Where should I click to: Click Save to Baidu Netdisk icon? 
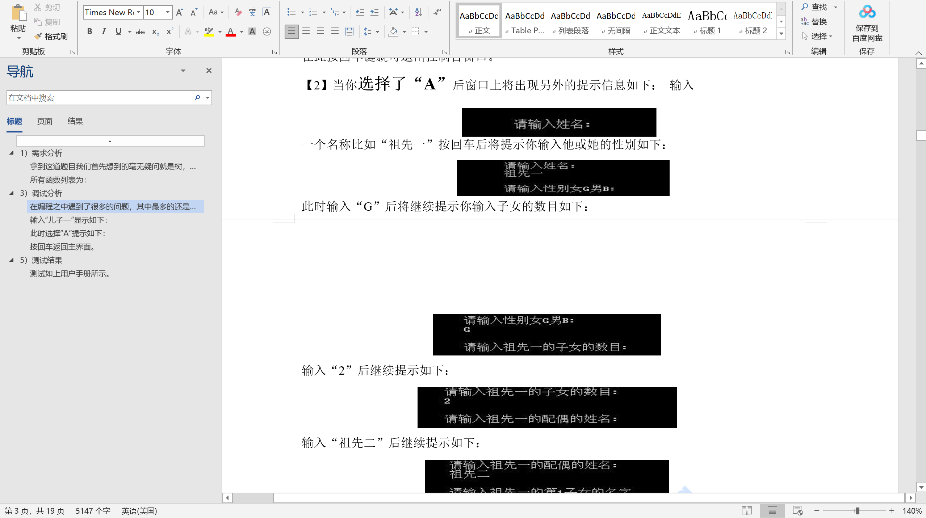point(867,12)
